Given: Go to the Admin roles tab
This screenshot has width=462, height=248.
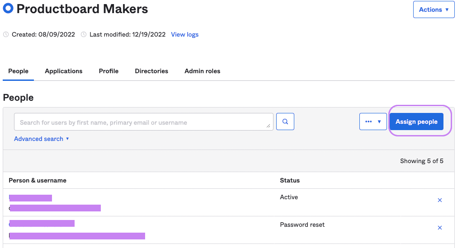Looking at the screenshot, I should [x=203, y=71].
